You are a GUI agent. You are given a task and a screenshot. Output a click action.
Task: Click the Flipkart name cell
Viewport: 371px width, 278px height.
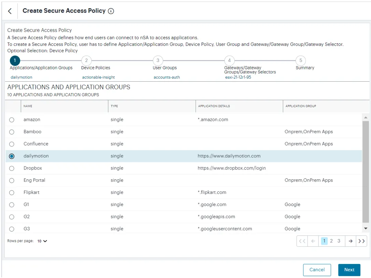tap(31, 192)
